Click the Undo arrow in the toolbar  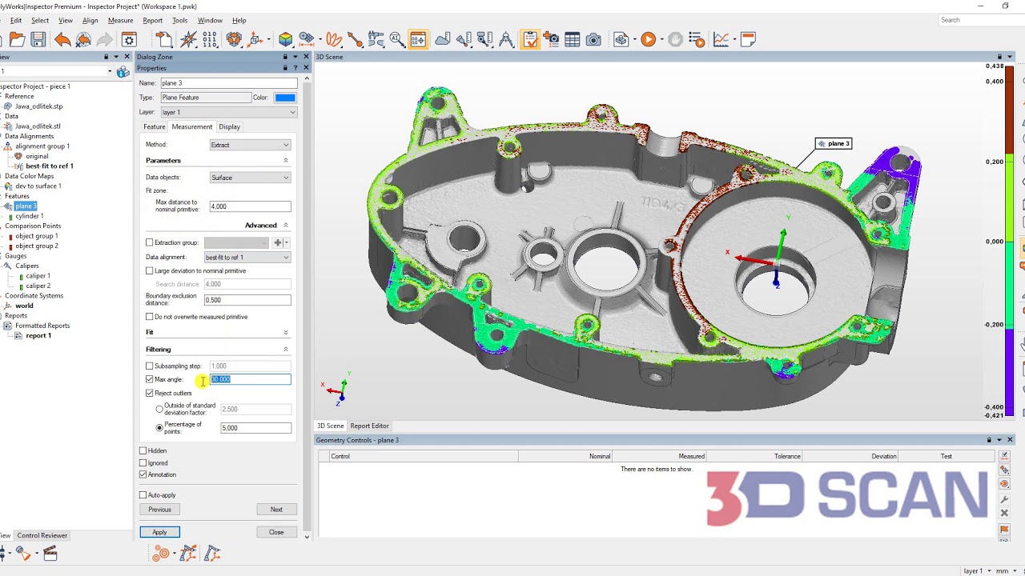[62, 38]
